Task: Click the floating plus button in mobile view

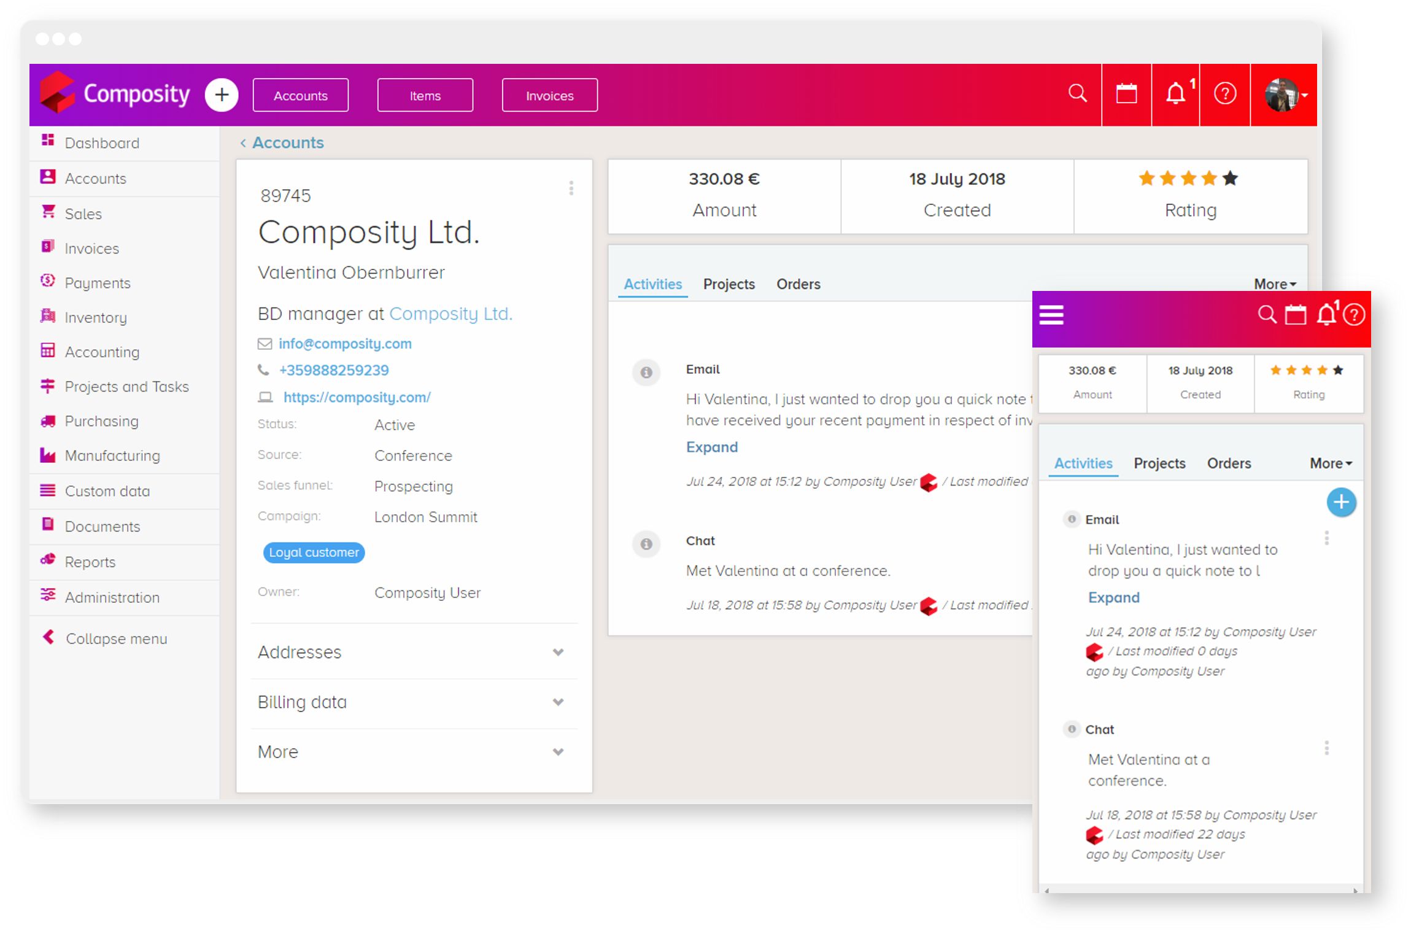Action: click(x=1342, y=502)
